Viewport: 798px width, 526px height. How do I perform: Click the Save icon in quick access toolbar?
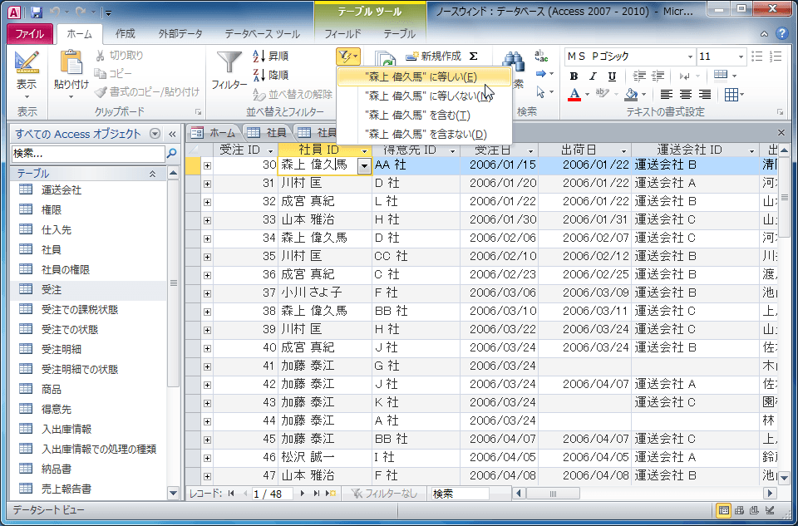point(36,12)
